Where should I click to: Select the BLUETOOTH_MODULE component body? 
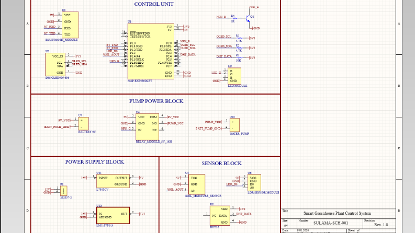point(70,25)
